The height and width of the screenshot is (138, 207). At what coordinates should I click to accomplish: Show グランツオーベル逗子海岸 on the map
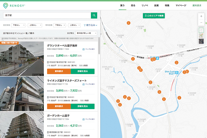click(x=88, y=49)
